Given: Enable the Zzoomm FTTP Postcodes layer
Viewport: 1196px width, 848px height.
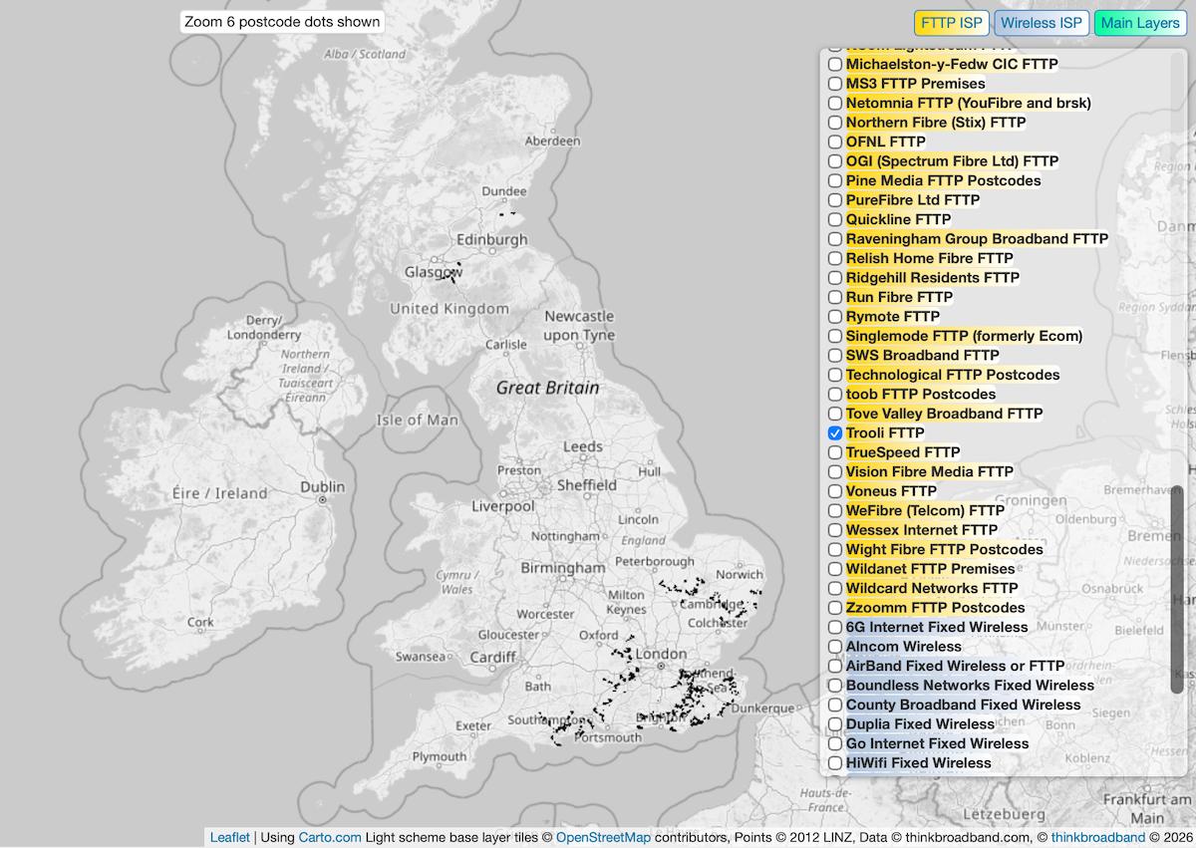Looking at the screenshot, I should [x=834, y=607].
